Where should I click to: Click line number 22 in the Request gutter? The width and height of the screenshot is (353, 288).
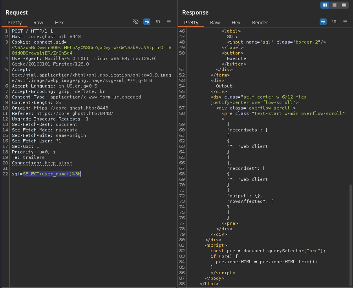point(5,173)
